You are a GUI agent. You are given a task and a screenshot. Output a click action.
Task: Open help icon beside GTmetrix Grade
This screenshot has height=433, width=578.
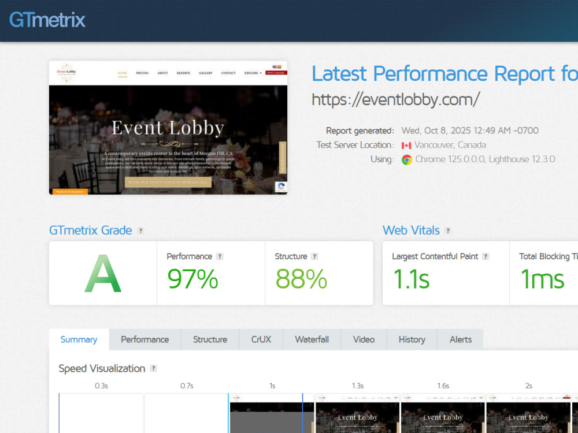140,231
